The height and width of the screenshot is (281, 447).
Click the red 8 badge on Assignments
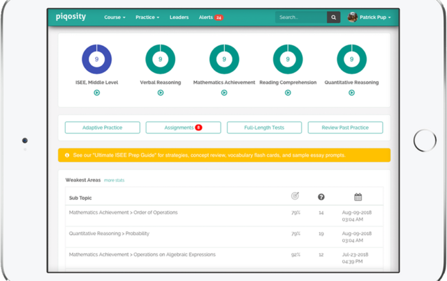199,127
